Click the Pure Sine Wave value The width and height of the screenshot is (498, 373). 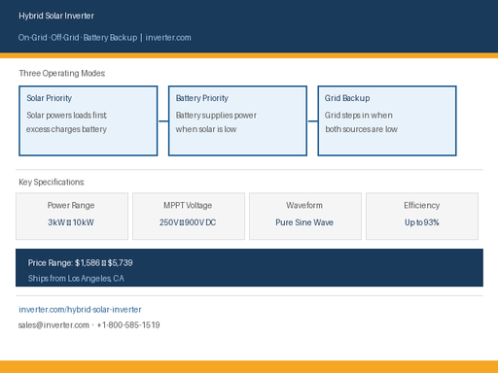[x=304, y=222]
